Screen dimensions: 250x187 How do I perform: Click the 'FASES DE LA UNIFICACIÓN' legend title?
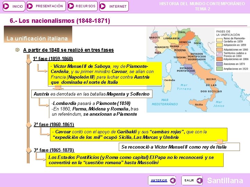228,33
